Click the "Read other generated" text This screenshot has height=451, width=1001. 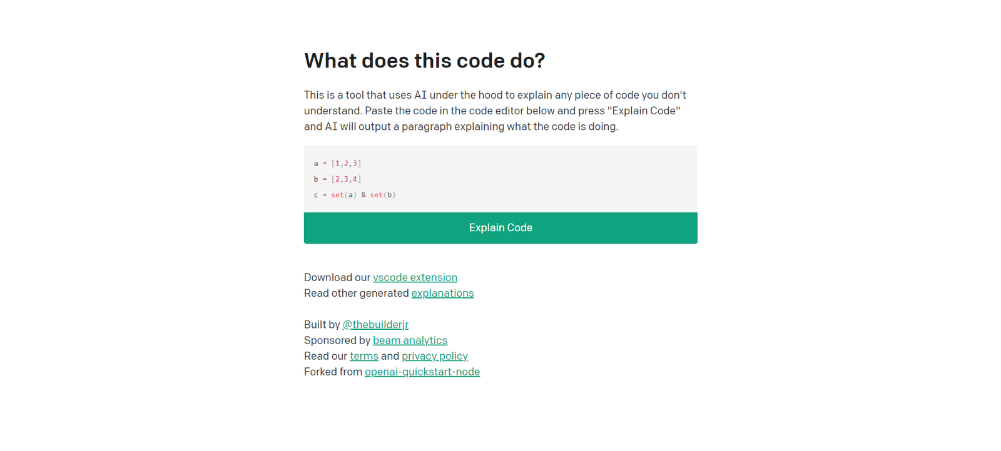point(356,293)
